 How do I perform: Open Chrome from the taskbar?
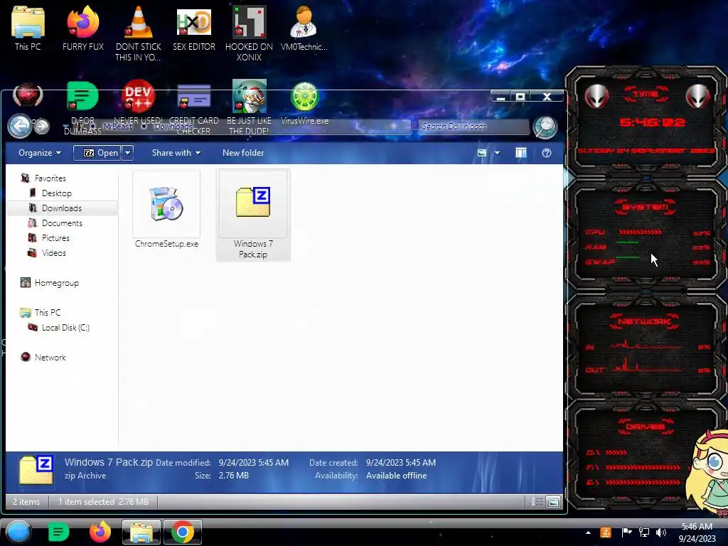click(183, 532)
